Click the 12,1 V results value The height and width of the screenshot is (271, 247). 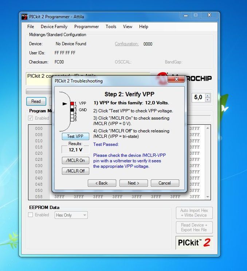(75, 150)
